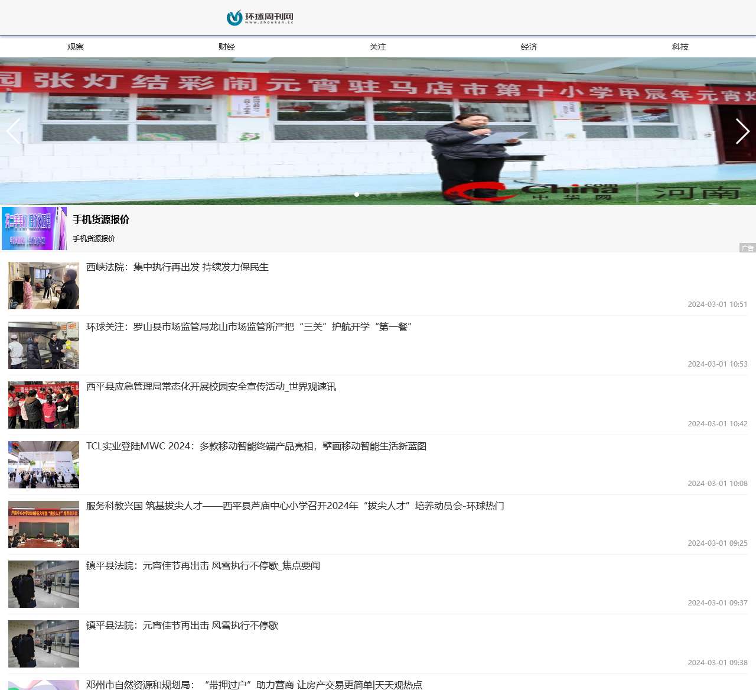The height and width of the screenshot is (690, 756).
Task: Click timestamp 2024-03-01 10:42
Action: click(x=718, y=424)
